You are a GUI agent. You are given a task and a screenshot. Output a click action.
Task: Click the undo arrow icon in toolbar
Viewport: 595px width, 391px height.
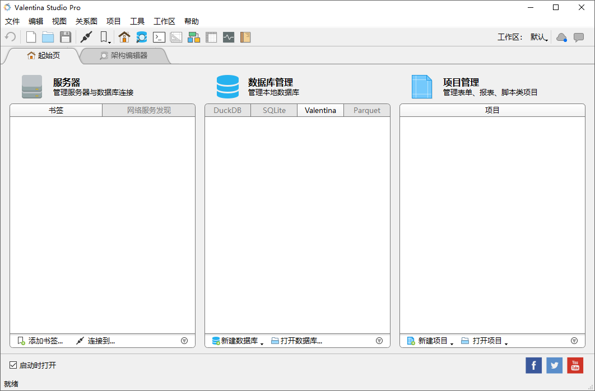click(10, 37)
